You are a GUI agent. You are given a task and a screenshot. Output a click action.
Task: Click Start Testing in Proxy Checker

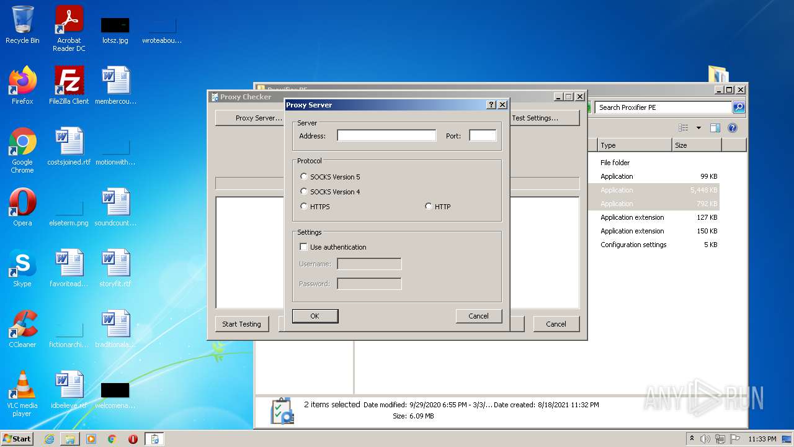241,324
